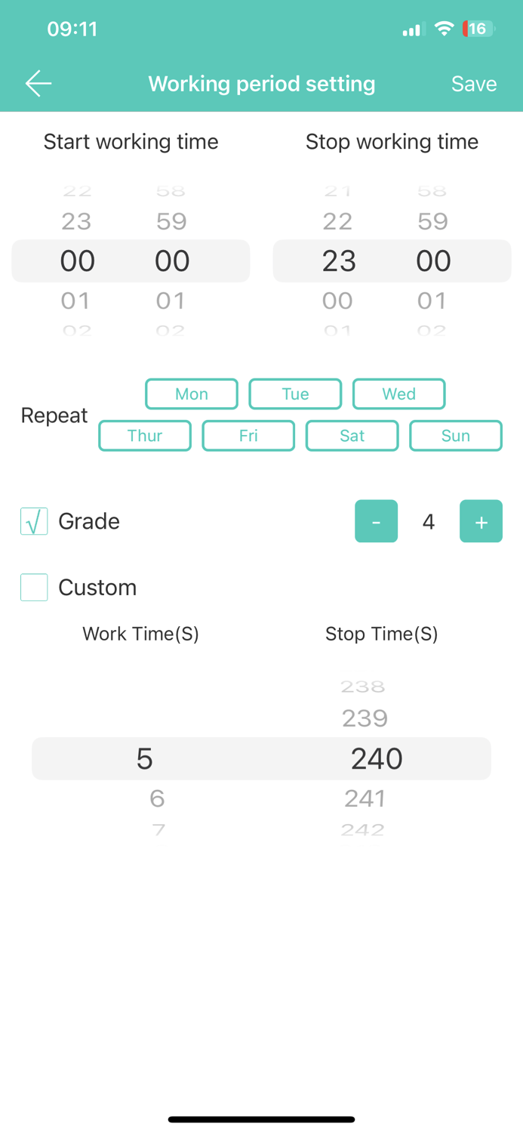Choose 6 in Work Time picker
Viewport: 523px width, 1133px height.
click(157, 798)
